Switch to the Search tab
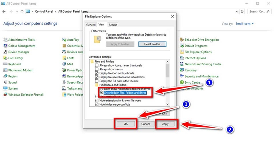This screenshot has width=274, height=153. click(x=113, y=25)
